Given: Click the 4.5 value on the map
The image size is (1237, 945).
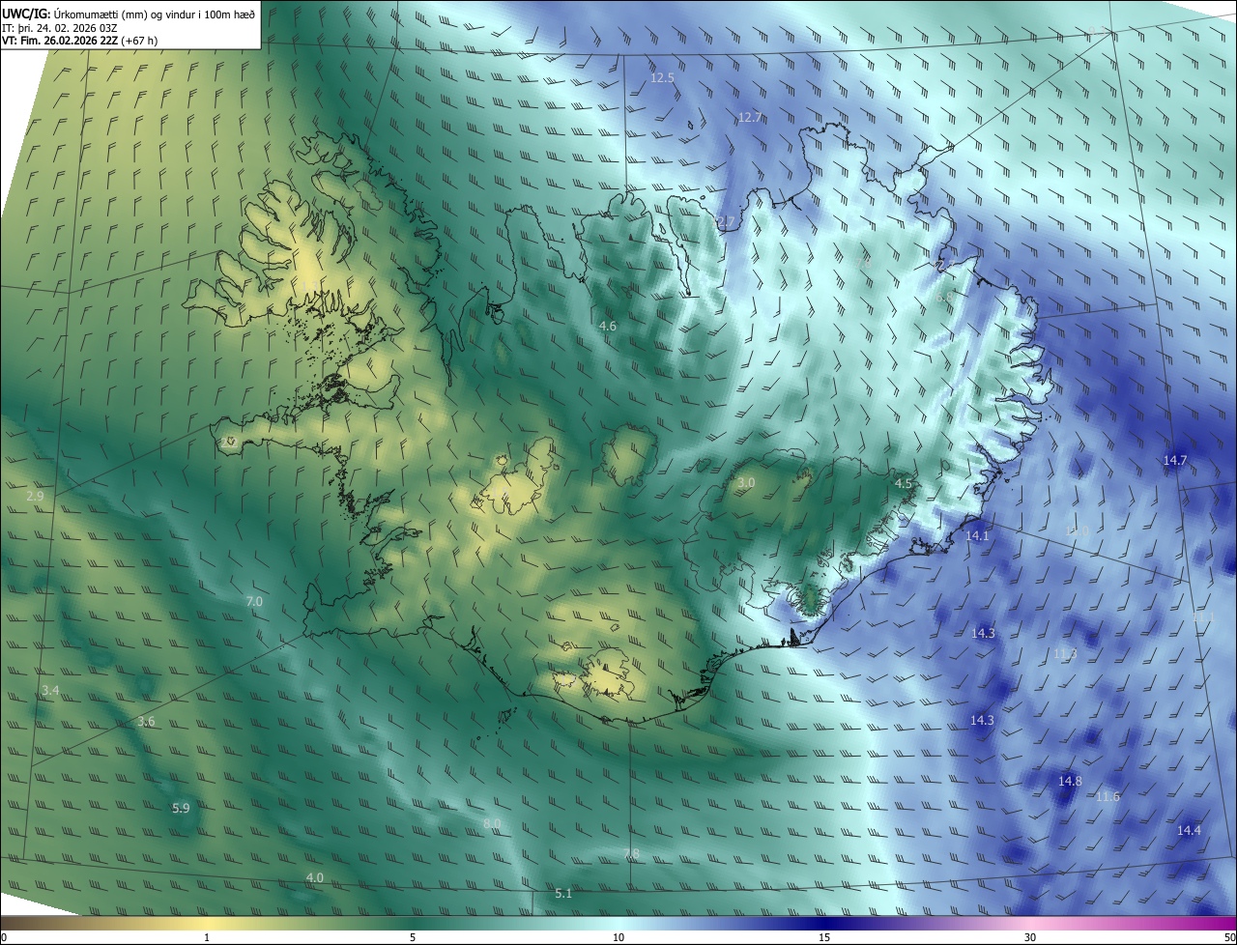Looking at the screenshot, I should point(904,483).
